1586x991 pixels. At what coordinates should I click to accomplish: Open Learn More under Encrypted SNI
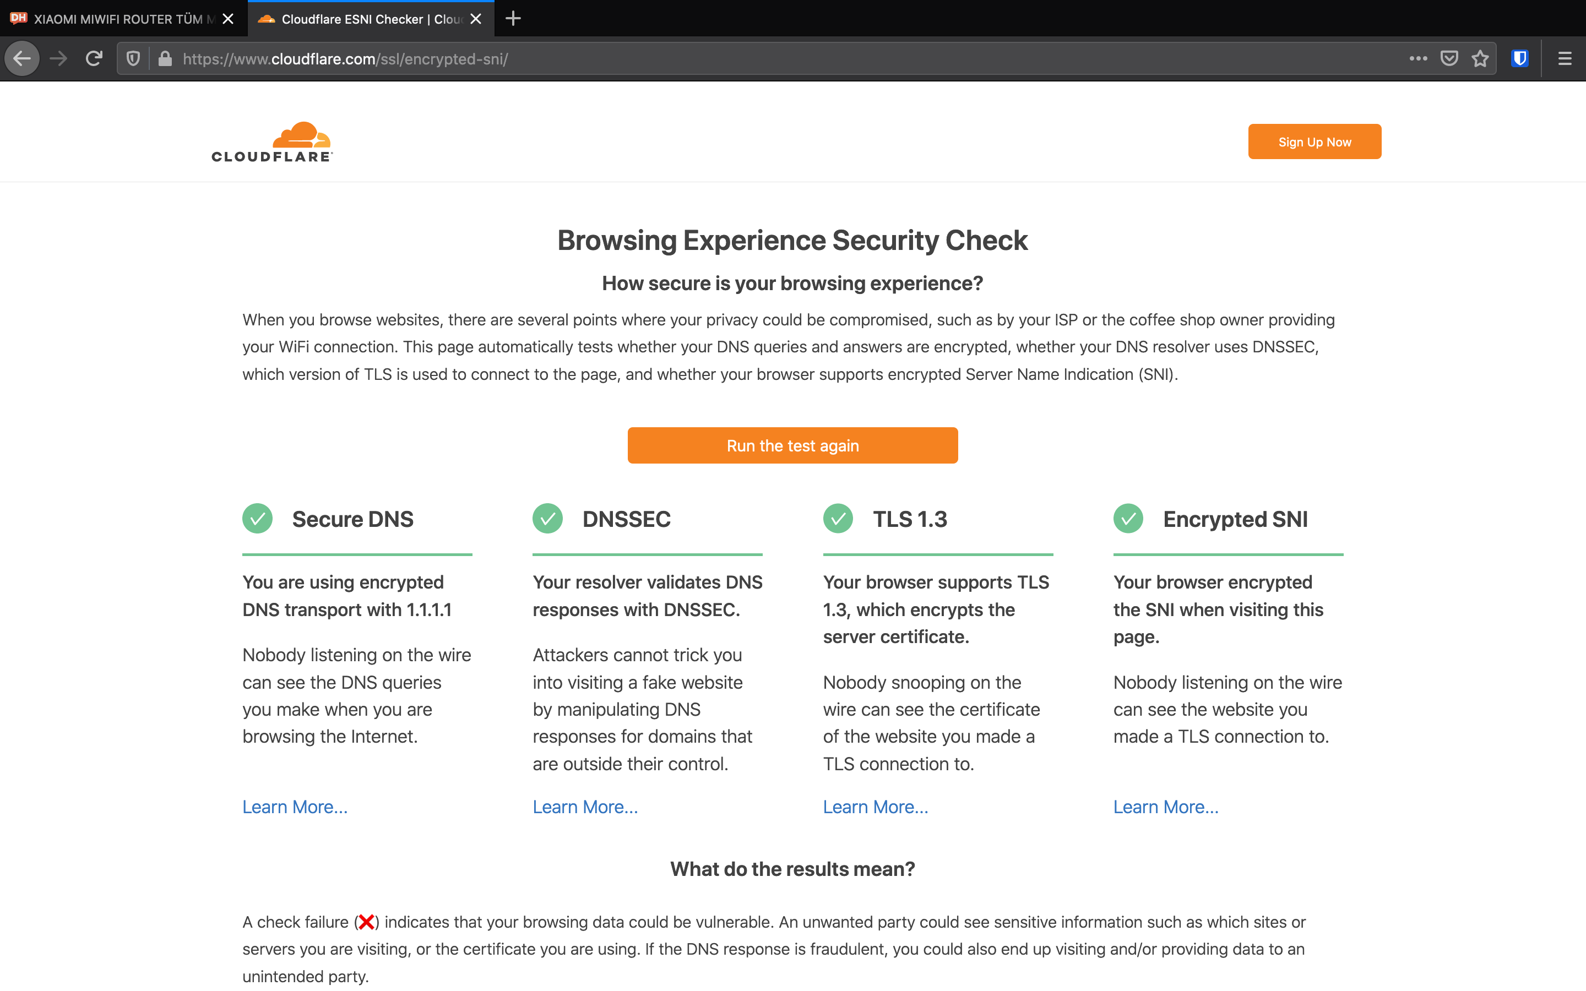point(1166,807)
